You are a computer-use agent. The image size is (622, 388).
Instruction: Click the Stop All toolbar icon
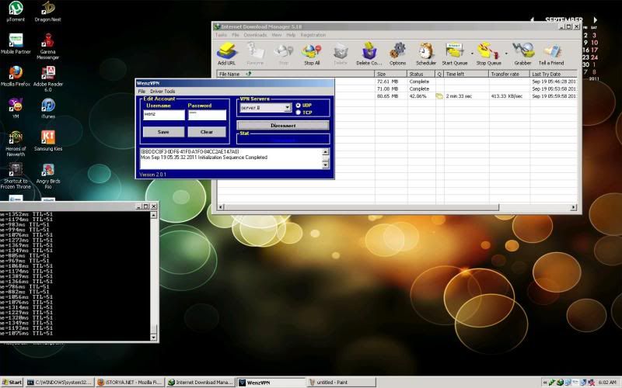click(x=312, y=52)
